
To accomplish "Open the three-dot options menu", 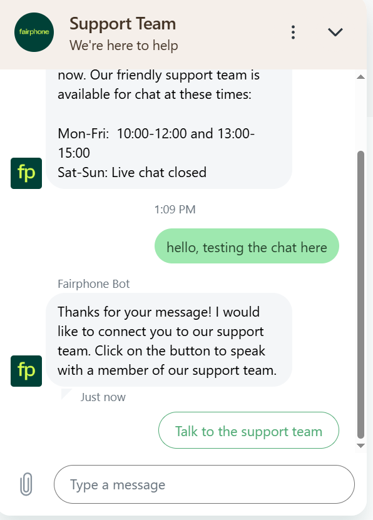I will coord(293,32).
